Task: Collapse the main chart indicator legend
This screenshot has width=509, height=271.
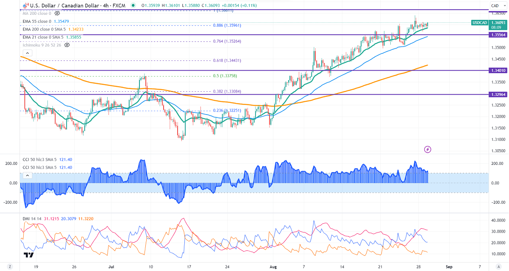Action: 27,53
